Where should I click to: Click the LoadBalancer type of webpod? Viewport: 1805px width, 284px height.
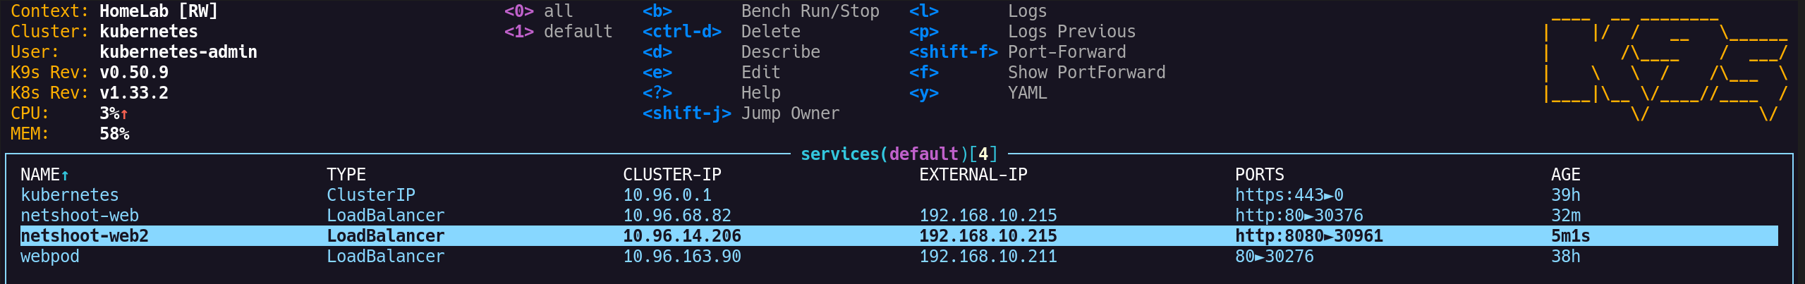tap(386, 257)
